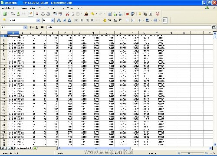Open the Paste options dropdown arrow
Screen dimensions: 217x156
(x=82, y=14)
